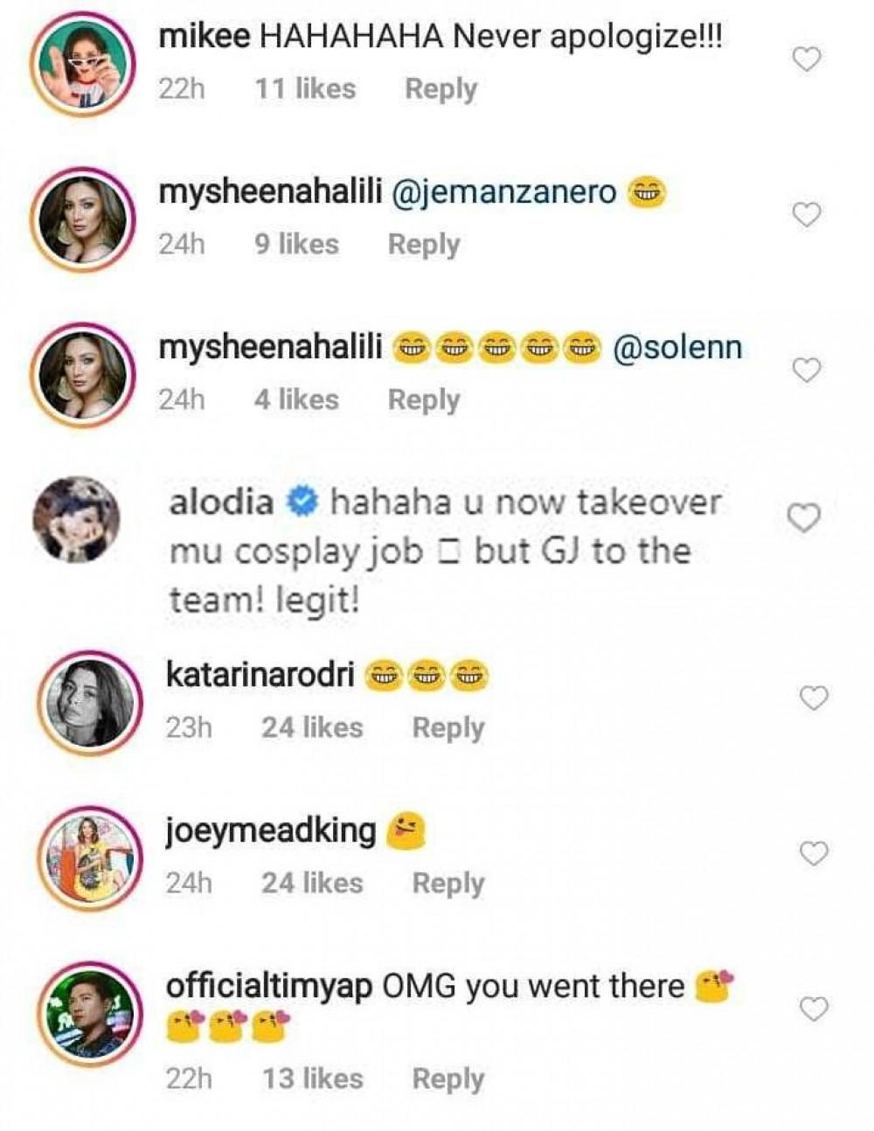The height and width of the screenshot is (1131, 874).
Task: Reply to katarinarodri's comment
Action: 447,728
